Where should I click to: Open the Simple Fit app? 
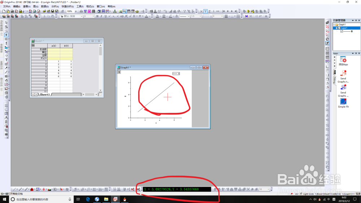(343, 103)
